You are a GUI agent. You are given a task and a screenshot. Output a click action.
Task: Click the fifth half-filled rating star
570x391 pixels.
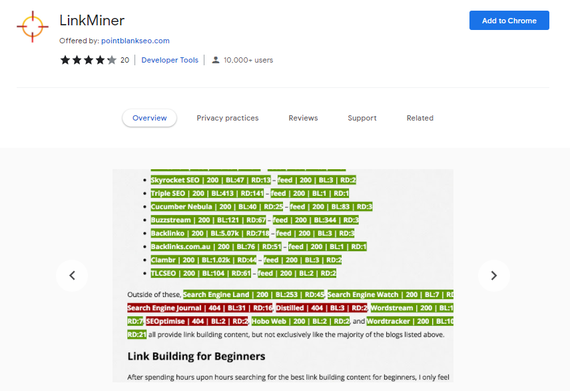coord(111,60)
